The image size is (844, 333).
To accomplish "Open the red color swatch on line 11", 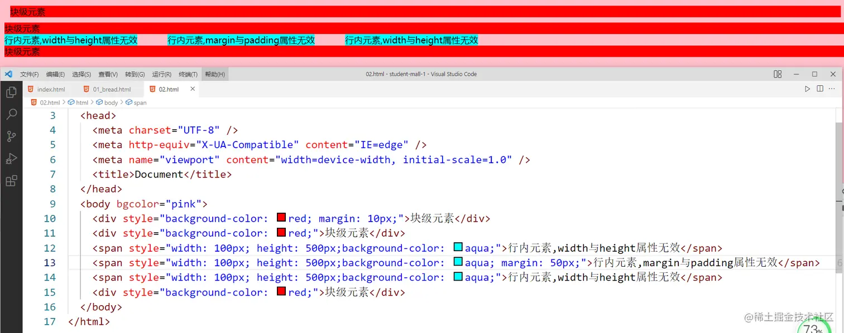I will coord(281,232).
